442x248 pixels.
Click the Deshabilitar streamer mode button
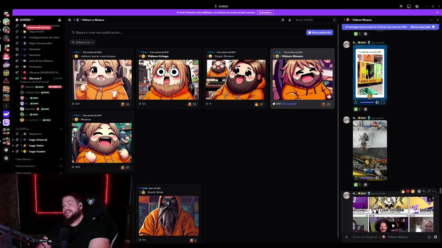pos(265,12)
